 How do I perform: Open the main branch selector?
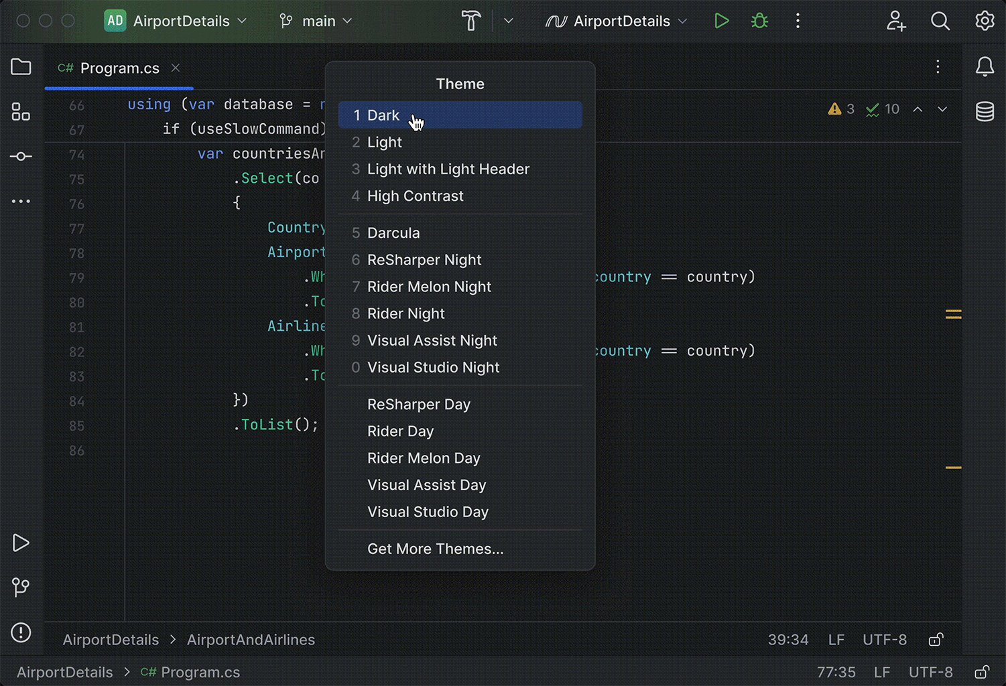pos(315,21)
